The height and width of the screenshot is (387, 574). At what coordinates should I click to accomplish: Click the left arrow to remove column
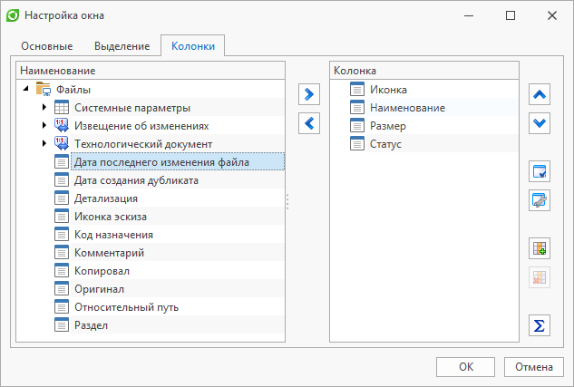309,123
